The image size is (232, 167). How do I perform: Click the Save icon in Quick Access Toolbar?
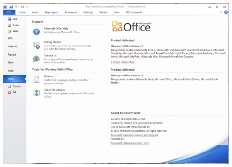click(11, 7)
